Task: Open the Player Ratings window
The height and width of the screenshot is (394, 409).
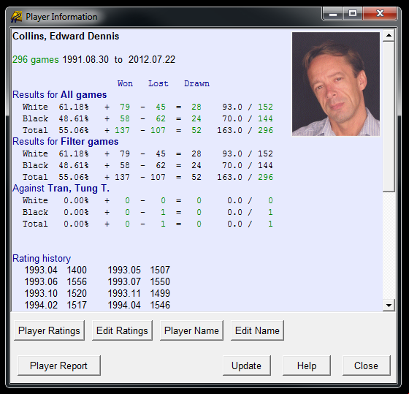Action: (49, 330)
